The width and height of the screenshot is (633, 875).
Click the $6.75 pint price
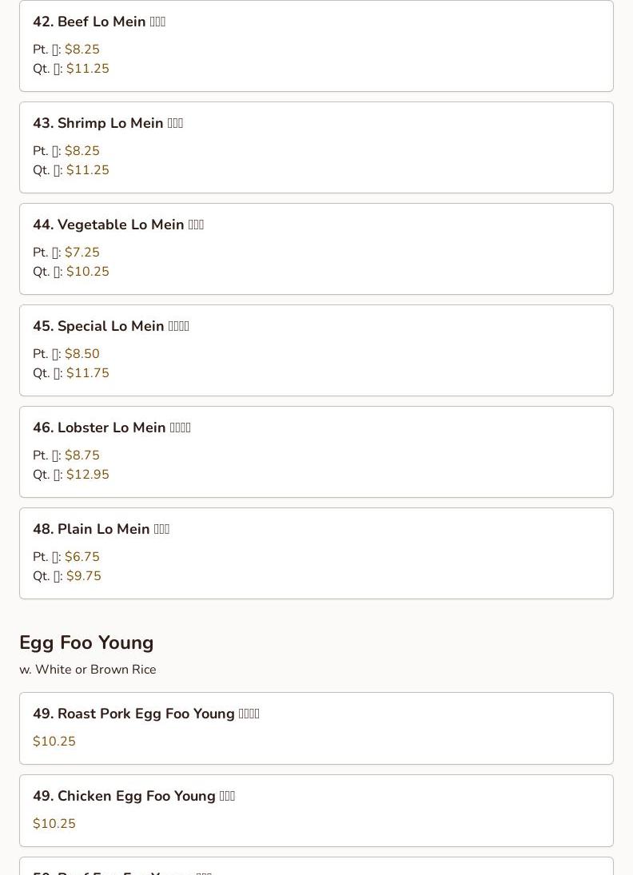[82, 557]
